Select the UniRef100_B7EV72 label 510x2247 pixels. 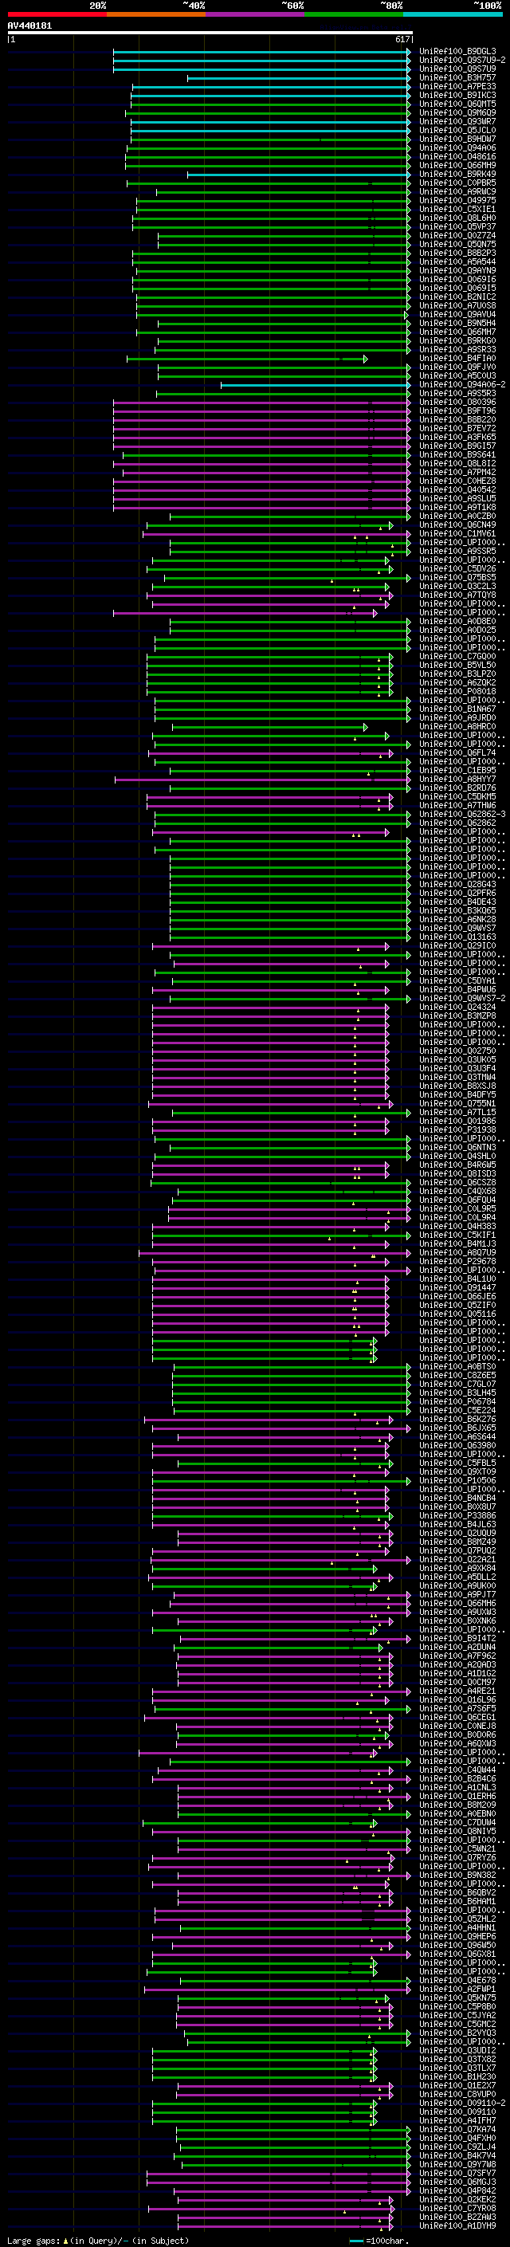[x=457, y=428]
